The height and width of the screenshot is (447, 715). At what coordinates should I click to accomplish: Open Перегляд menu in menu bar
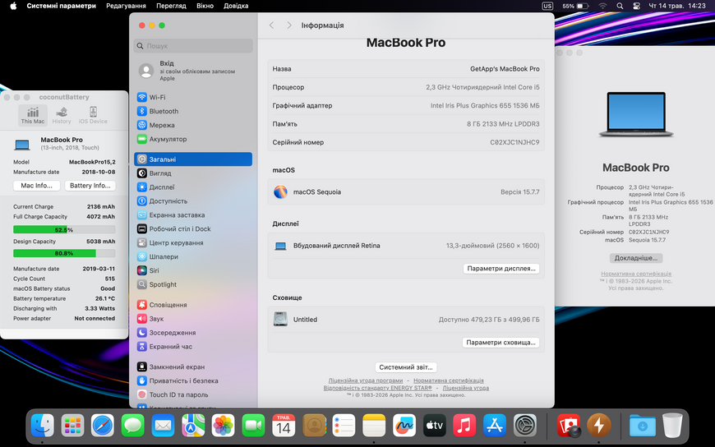coord(171,6)
